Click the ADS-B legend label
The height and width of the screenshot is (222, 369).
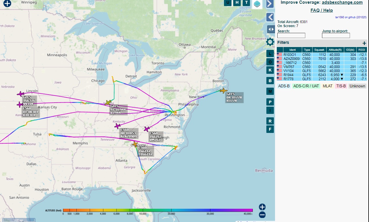[284, 86]
